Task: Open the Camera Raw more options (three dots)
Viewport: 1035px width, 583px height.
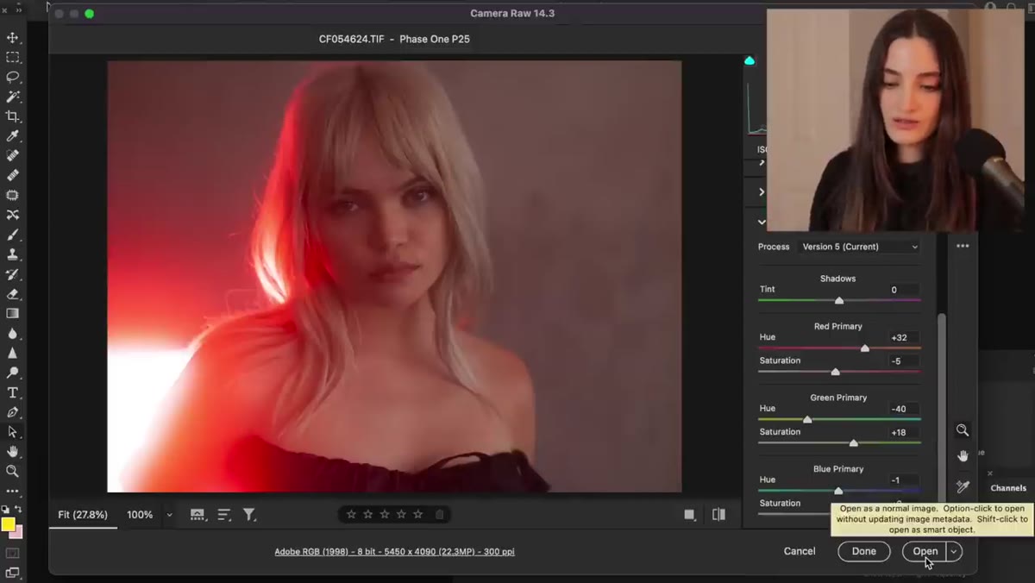Action: (x=963, y=246)
